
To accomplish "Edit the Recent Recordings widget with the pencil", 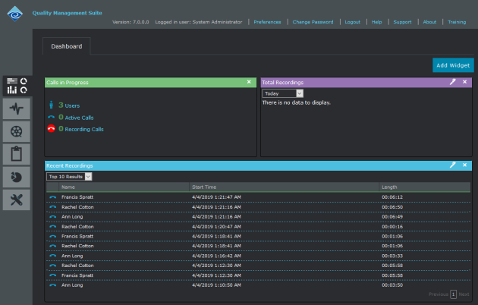I will pyautogui.click(x=452, y=165).
